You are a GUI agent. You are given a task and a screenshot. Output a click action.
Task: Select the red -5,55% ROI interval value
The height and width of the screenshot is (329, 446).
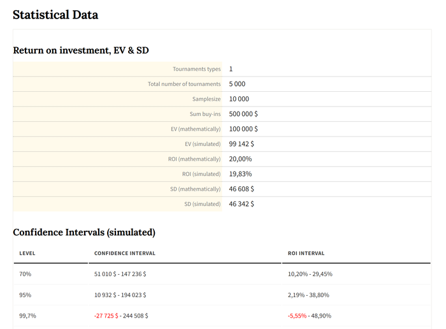pos(299,316)
